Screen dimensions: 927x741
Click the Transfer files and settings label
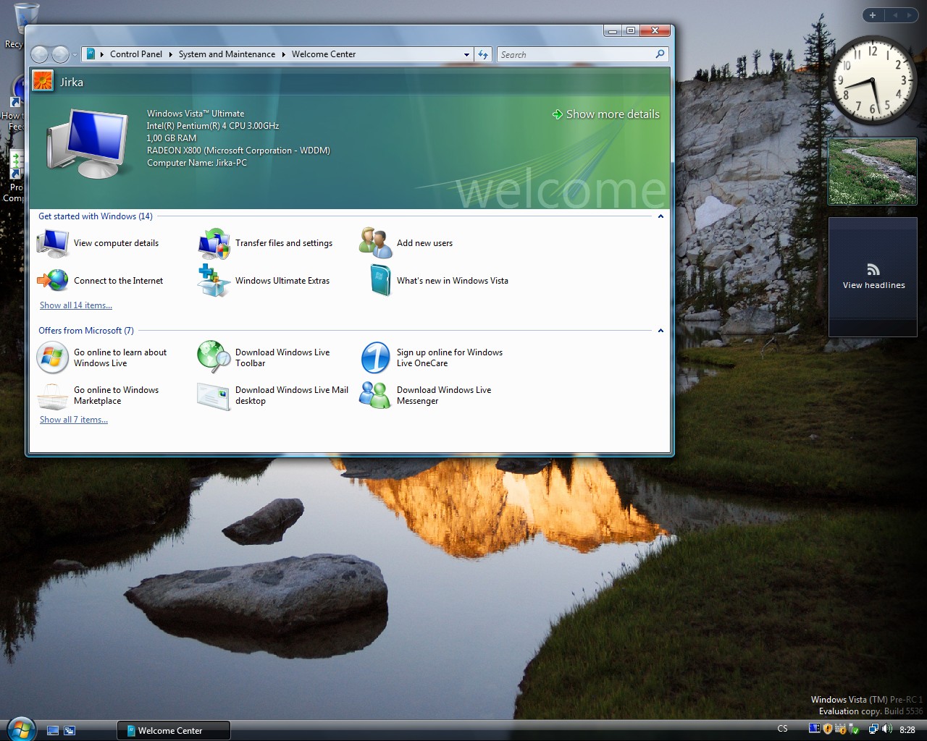pyautogui.click(x=284, y=243)
